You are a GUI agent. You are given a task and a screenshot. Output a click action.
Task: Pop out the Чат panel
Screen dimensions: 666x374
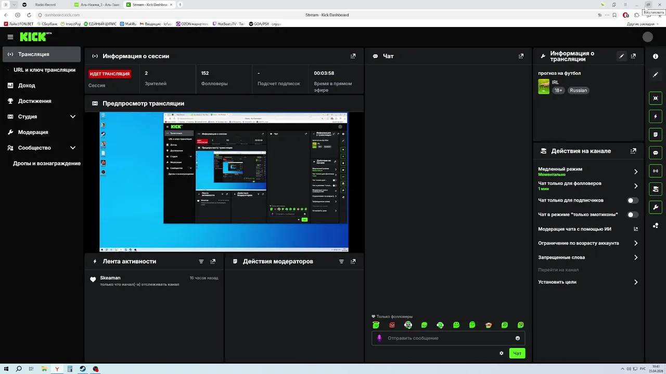click(521, 56)
